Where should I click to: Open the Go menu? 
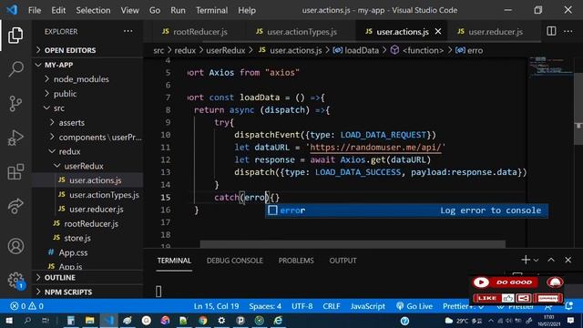[x=155, y=10]
